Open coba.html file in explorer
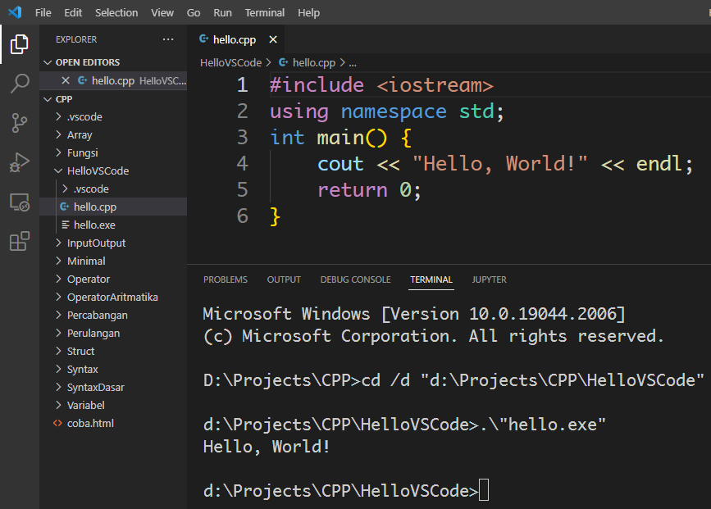The height and width of the screenshot is (509, 711). pos(90,424)
